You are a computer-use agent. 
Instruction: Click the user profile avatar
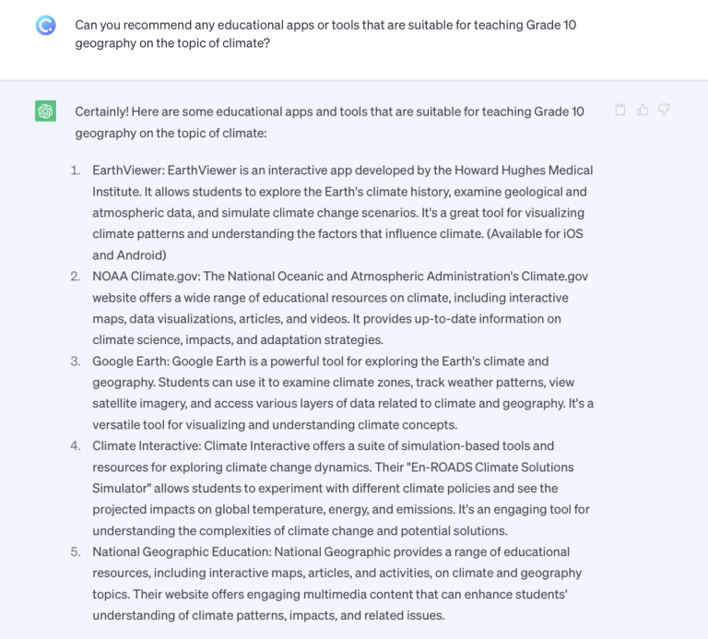coord(45,26)
